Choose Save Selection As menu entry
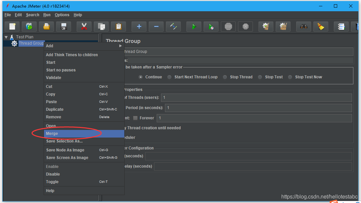 tap(84, 141)
